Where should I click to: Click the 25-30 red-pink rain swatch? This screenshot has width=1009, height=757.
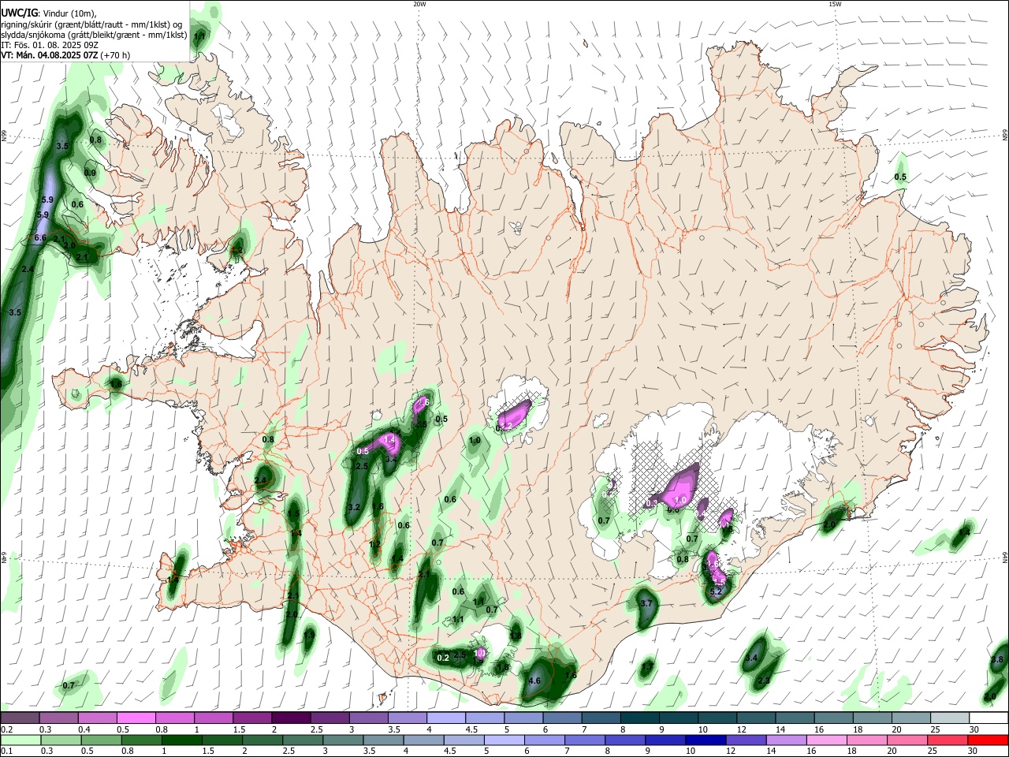click(x=948, y=740)
